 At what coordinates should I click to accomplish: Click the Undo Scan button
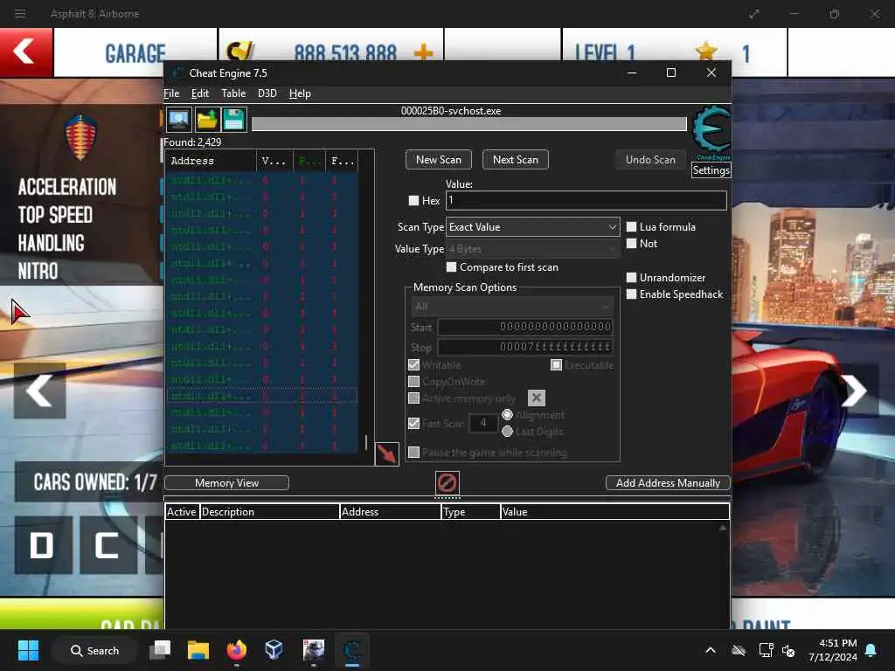[x=650, y=160]
